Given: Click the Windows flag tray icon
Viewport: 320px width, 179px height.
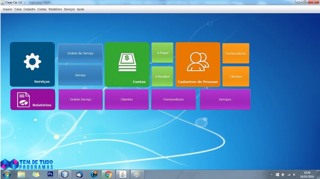Looking at the screenshot, I should [277, 175].
